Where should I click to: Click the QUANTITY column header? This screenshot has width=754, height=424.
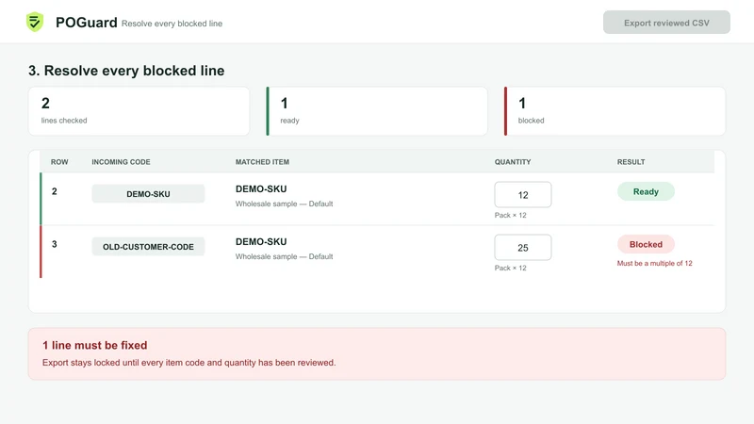pyautogui.click(x=513, y=162)
